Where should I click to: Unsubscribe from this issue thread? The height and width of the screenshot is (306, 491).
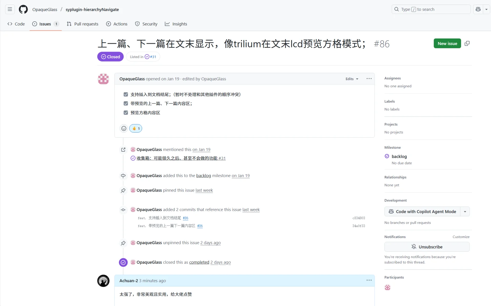click(427, 246)
